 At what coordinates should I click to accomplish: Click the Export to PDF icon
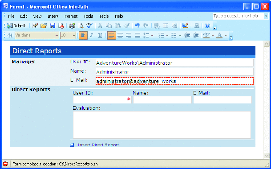click(x=61, y=26)
